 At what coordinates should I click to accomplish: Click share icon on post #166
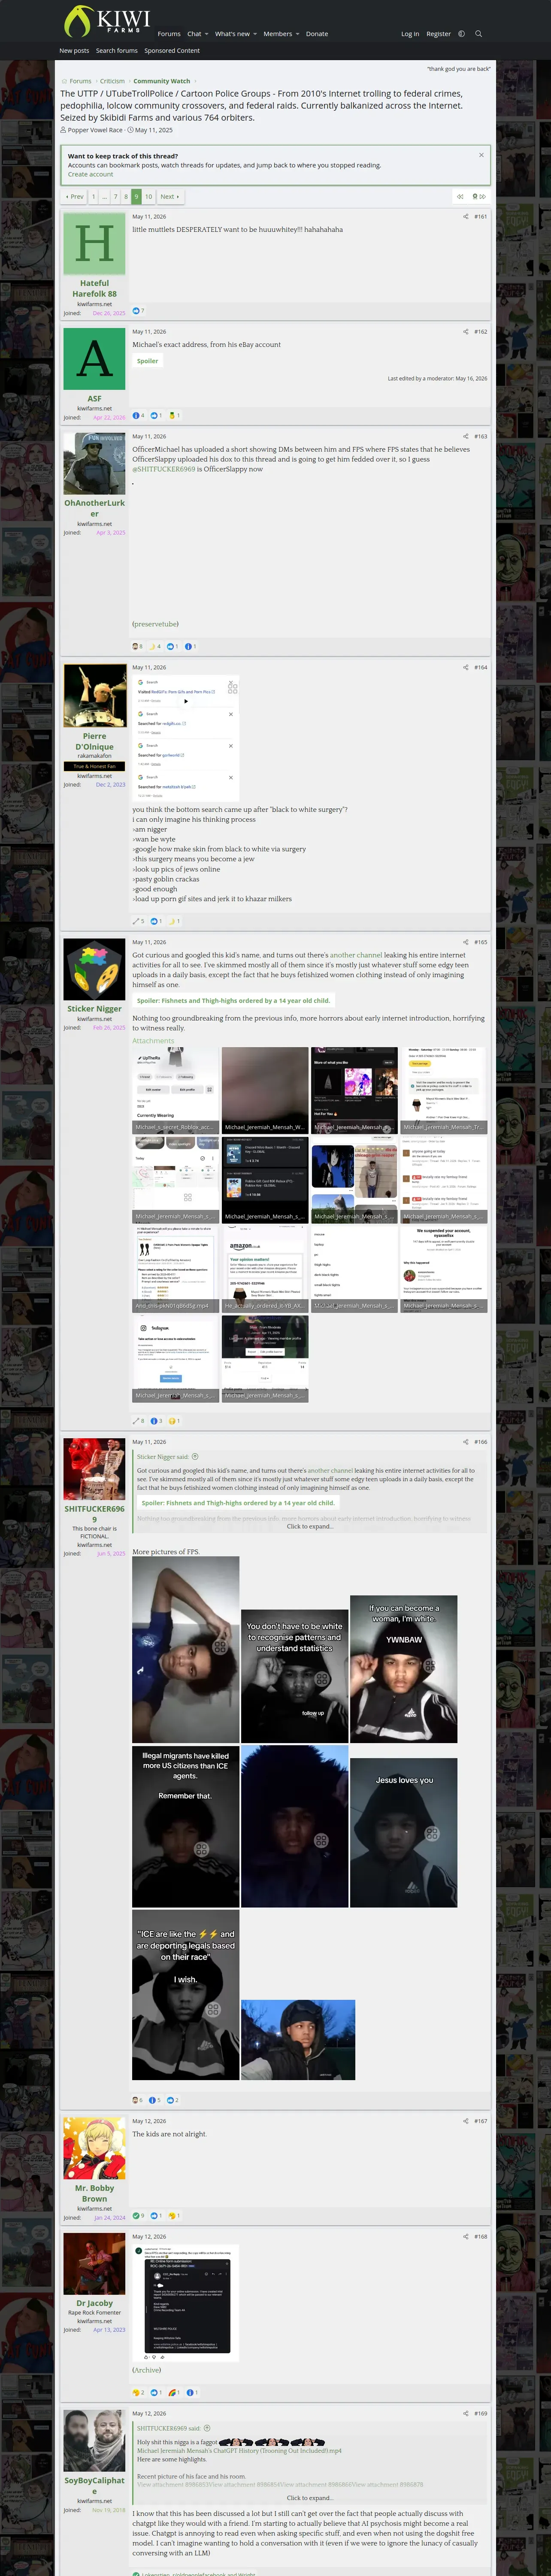(x=465, y=1442)
